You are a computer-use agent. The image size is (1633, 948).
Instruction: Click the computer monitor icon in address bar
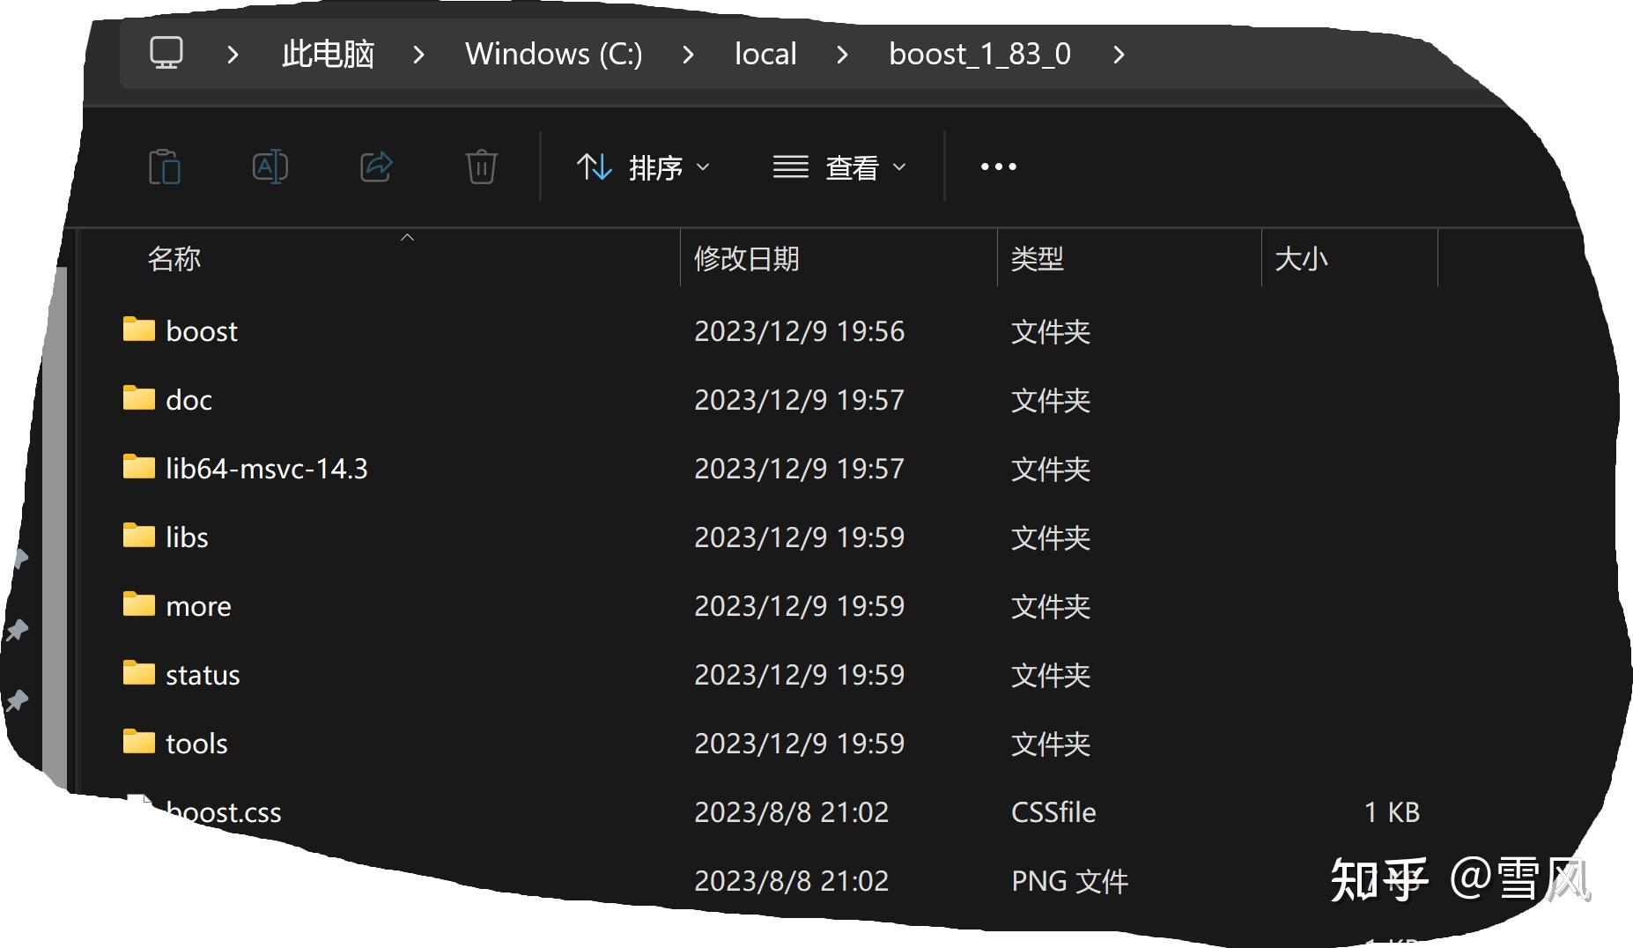(x=166, y=53)
